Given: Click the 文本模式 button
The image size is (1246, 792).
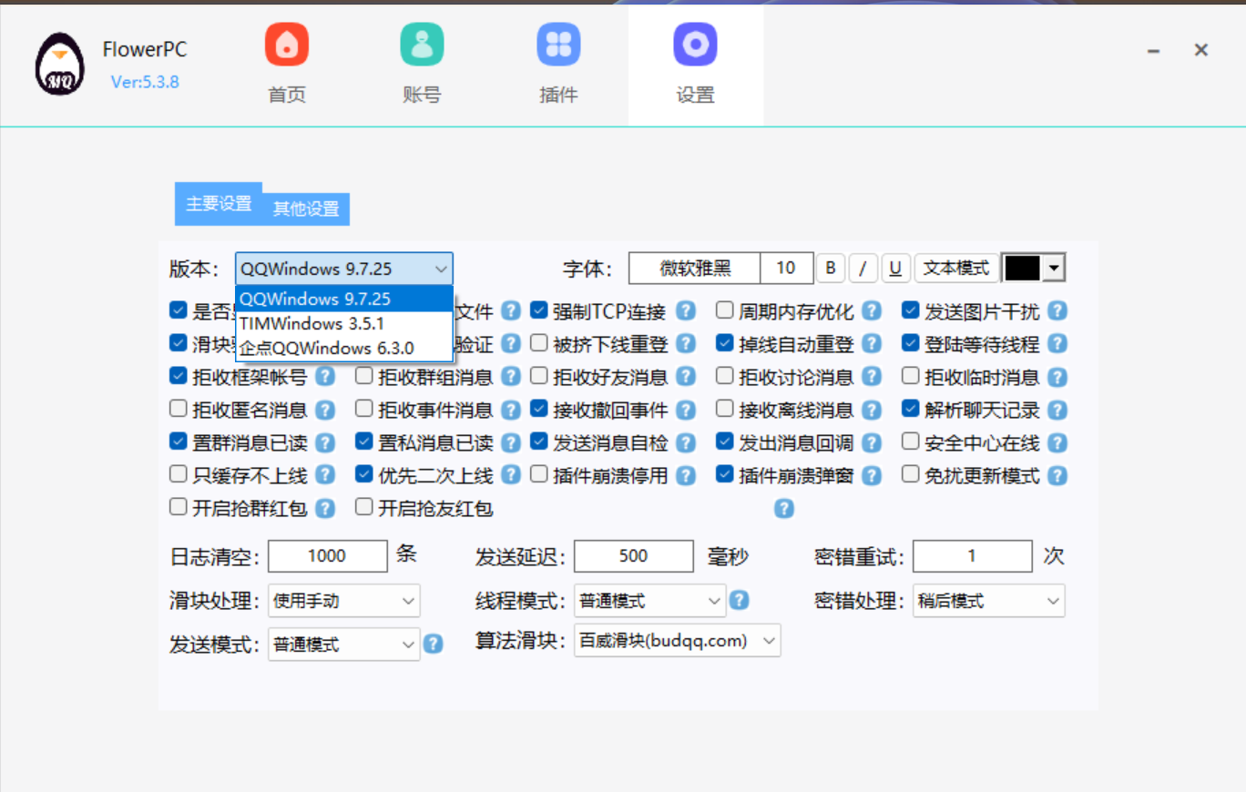Looking at the screenshot, I should pyautogui.click(x=955, y=269).
